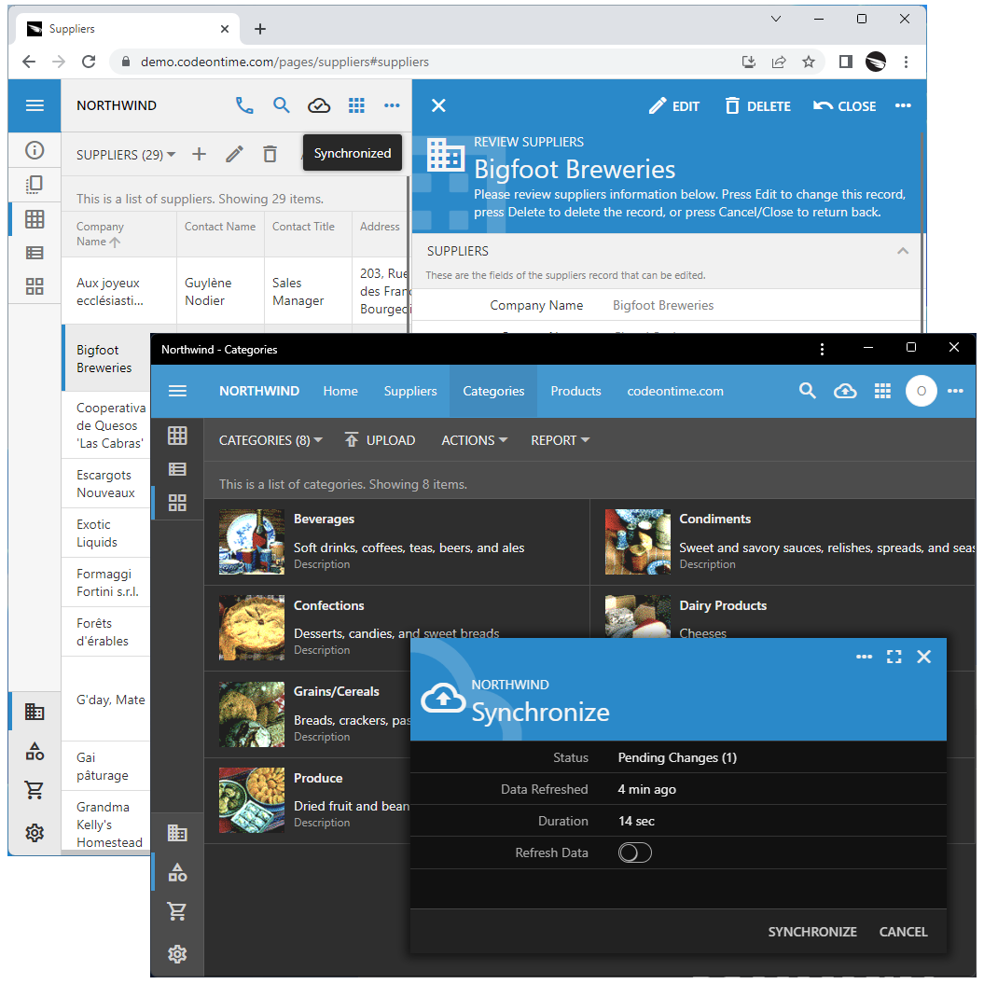This screenshot has width=984, height=984.
Task: Maximize the Synchronize dialog with fullscreen icon
Action: tap(894, 657)
